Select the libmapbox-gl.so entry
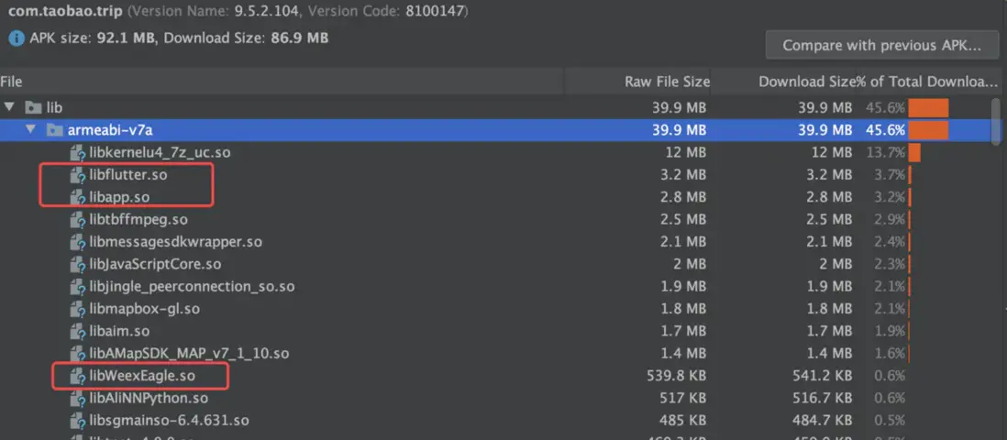This screenshot has width=1007, height=440. [144, 309]
